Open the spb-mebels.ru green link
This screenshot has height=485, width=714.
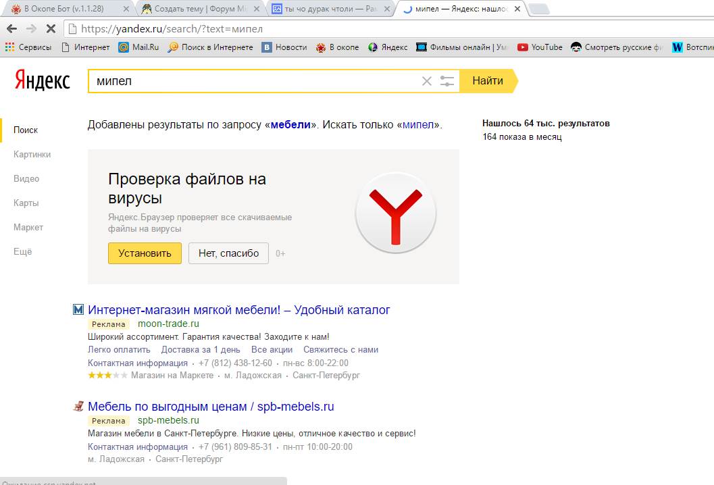168,420
